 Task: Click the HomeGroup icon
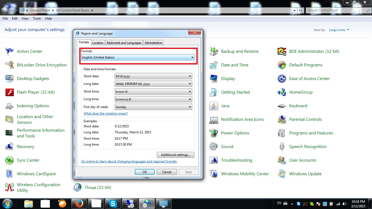[282, 92]
